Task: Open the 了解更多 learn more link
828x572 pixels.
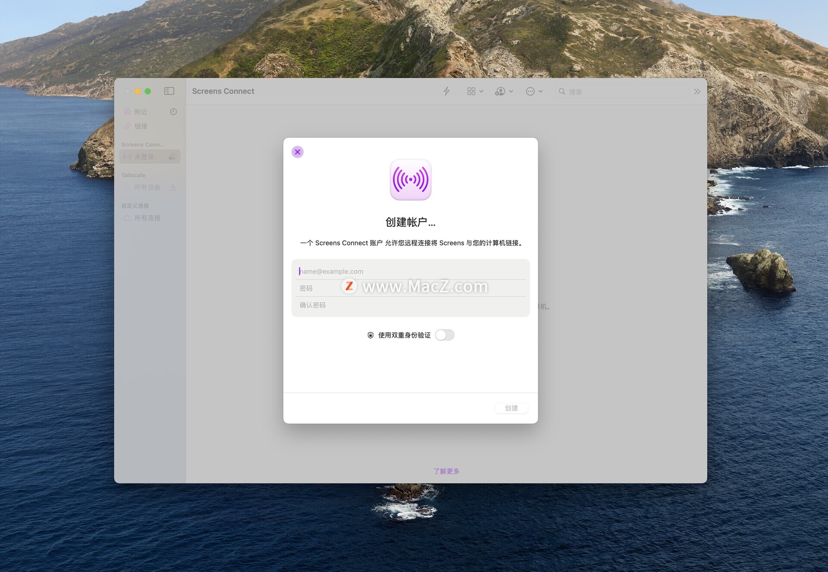Action: 446,471
